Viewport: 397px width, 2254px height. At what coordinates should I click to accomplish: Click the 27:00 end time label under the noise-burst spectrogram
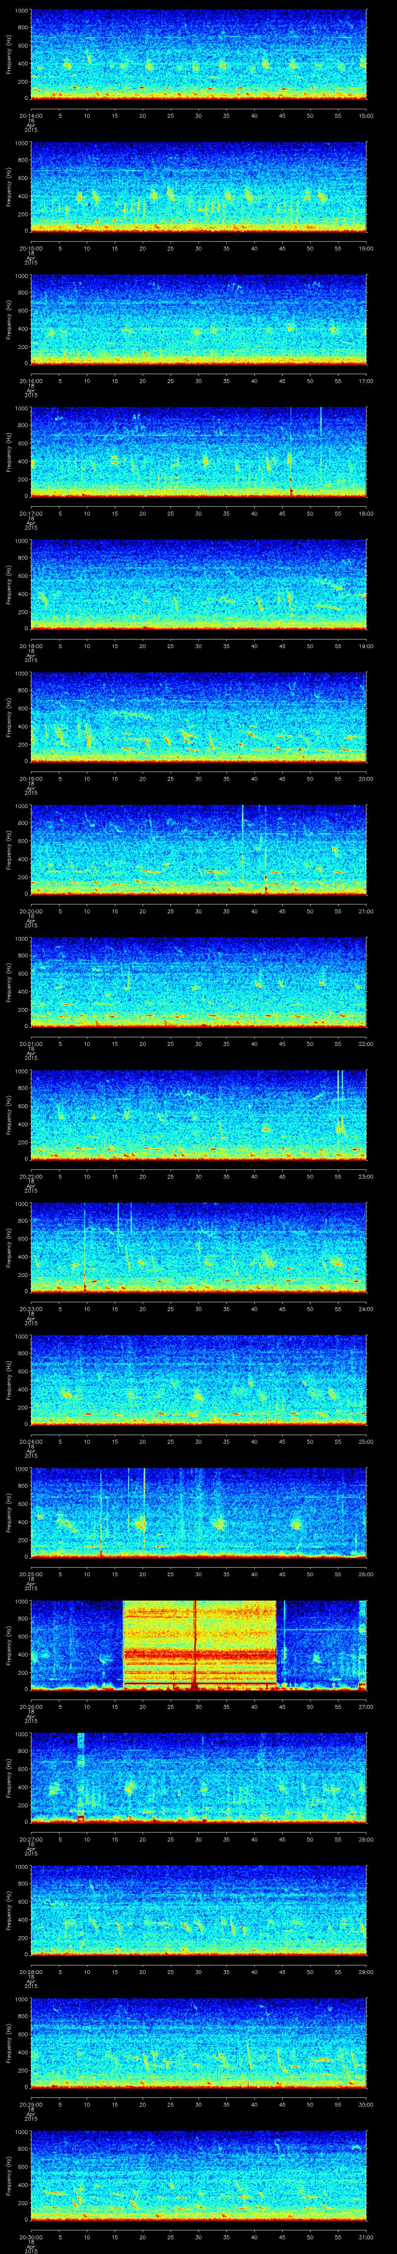point(366,1707)
